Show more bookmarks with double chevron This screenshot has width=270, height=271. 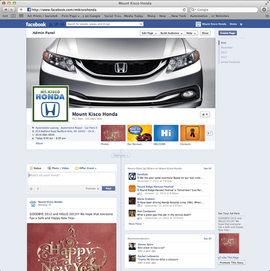coord(267,16)
